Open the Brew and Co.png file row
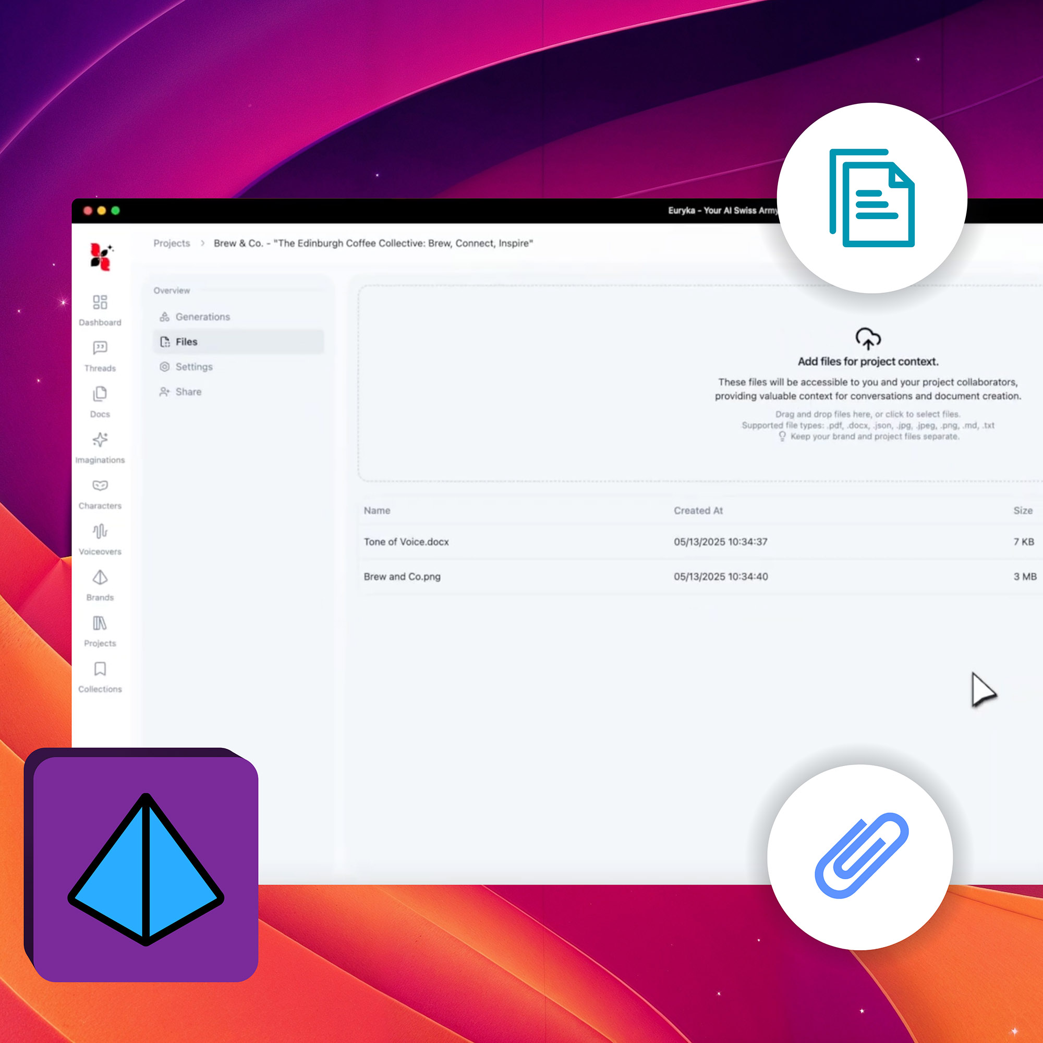The width and height of the screenshot is (1043, 1043). pyautogui.click(x=402, y=577)
